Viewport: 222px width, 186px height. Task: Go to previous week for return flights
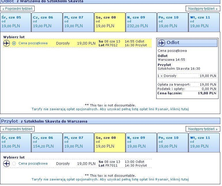coord(17,129)
